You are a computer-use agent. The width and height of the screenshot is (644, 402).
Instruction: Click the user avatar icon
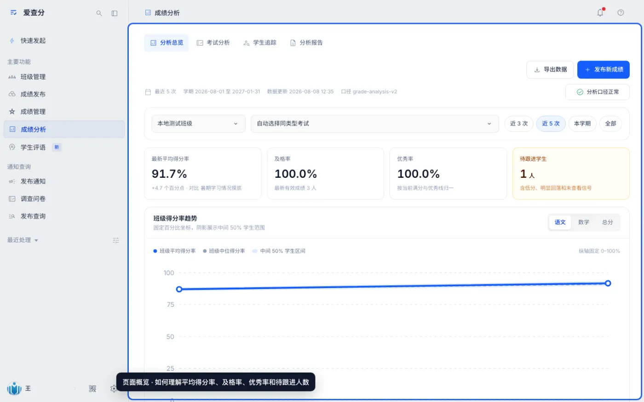[x=14, y=389]
